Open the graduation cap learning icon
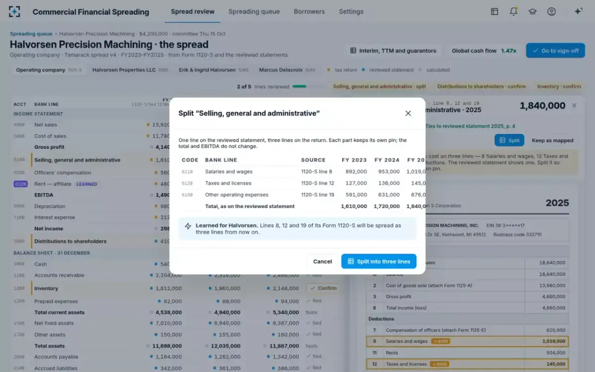Screen dimensions: 595x372 tap(533, 11)
